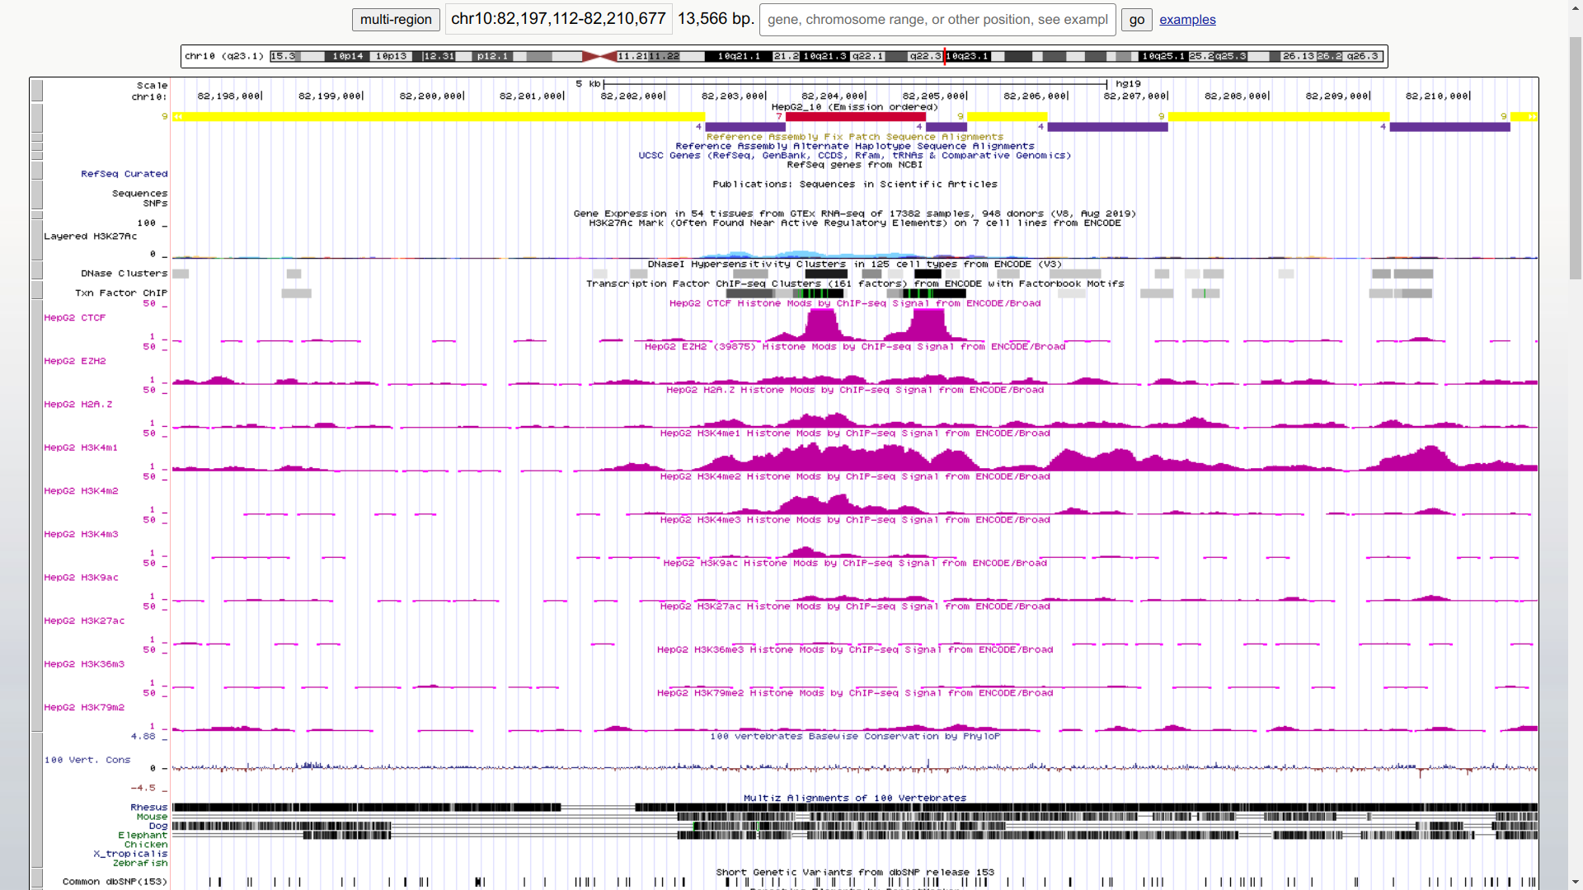
Task: Click the 10p14 band in chromosome ideogram
Action: (347, 56)
